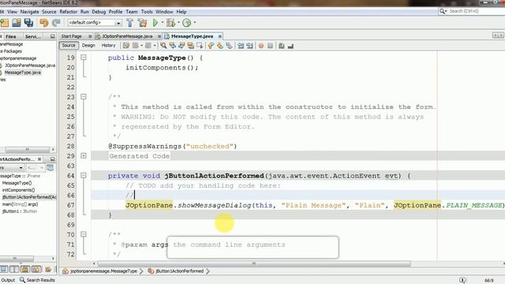The height and width of the screenshot is (284, 505).
Task: Collapse fold at line 19 constructor
Action: [84, 58]
